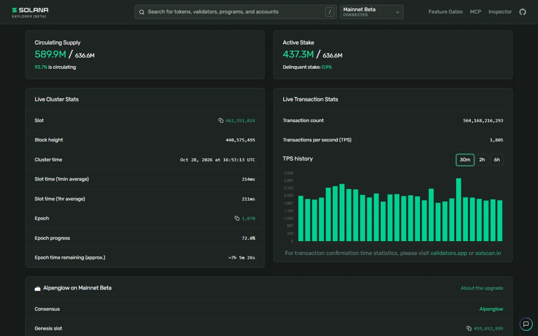The image size is (538, 336).
Task: Copy the Slot number with its copy icon
Action: tap(221, 121)
